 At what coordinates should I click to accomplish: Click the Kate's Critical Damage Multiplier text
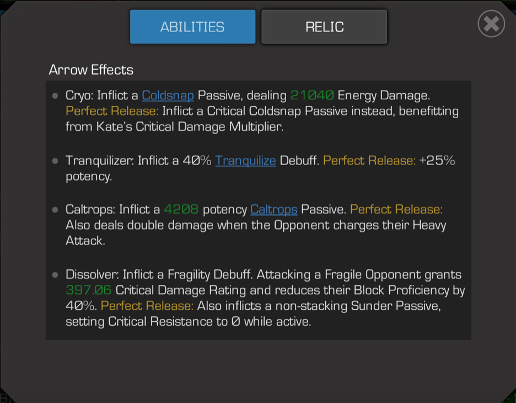(189, 127)
